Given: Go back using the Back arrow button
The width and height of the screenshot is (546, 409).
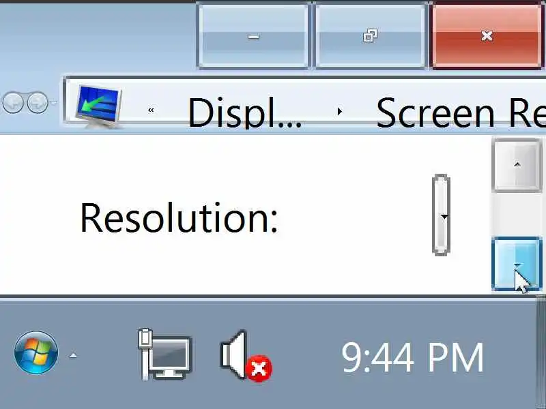Looking at the screenshot, I should coord(12,103).
